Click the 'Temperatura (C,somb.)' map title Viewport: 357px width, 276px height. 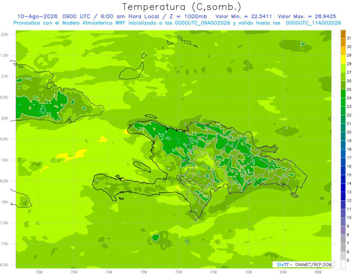tap(182, 7)
